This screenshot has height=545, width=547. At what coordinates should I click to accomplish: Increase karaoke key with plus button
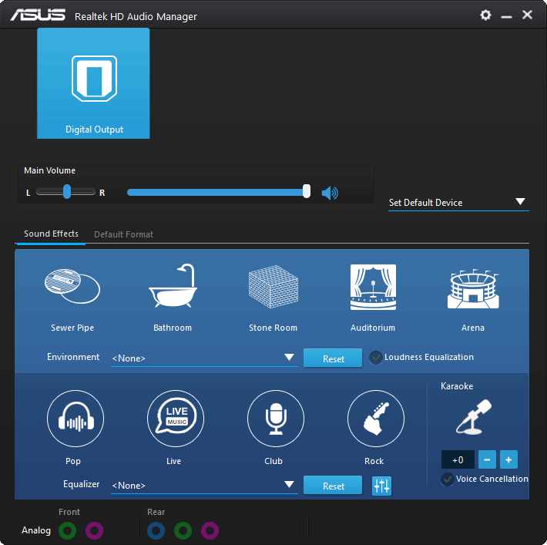pos(508,459)
